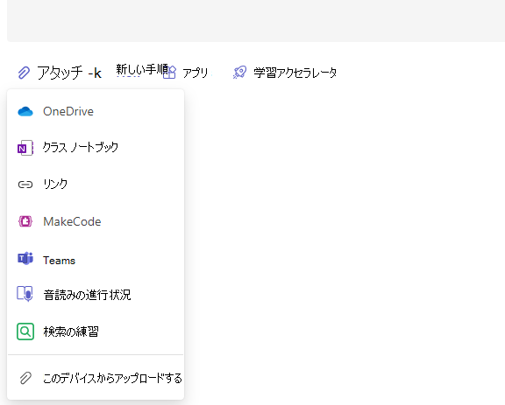This screenshot has width=505, height=405.
Task: Click the アプリ apps grid icon
Action: tap(170, 73)
